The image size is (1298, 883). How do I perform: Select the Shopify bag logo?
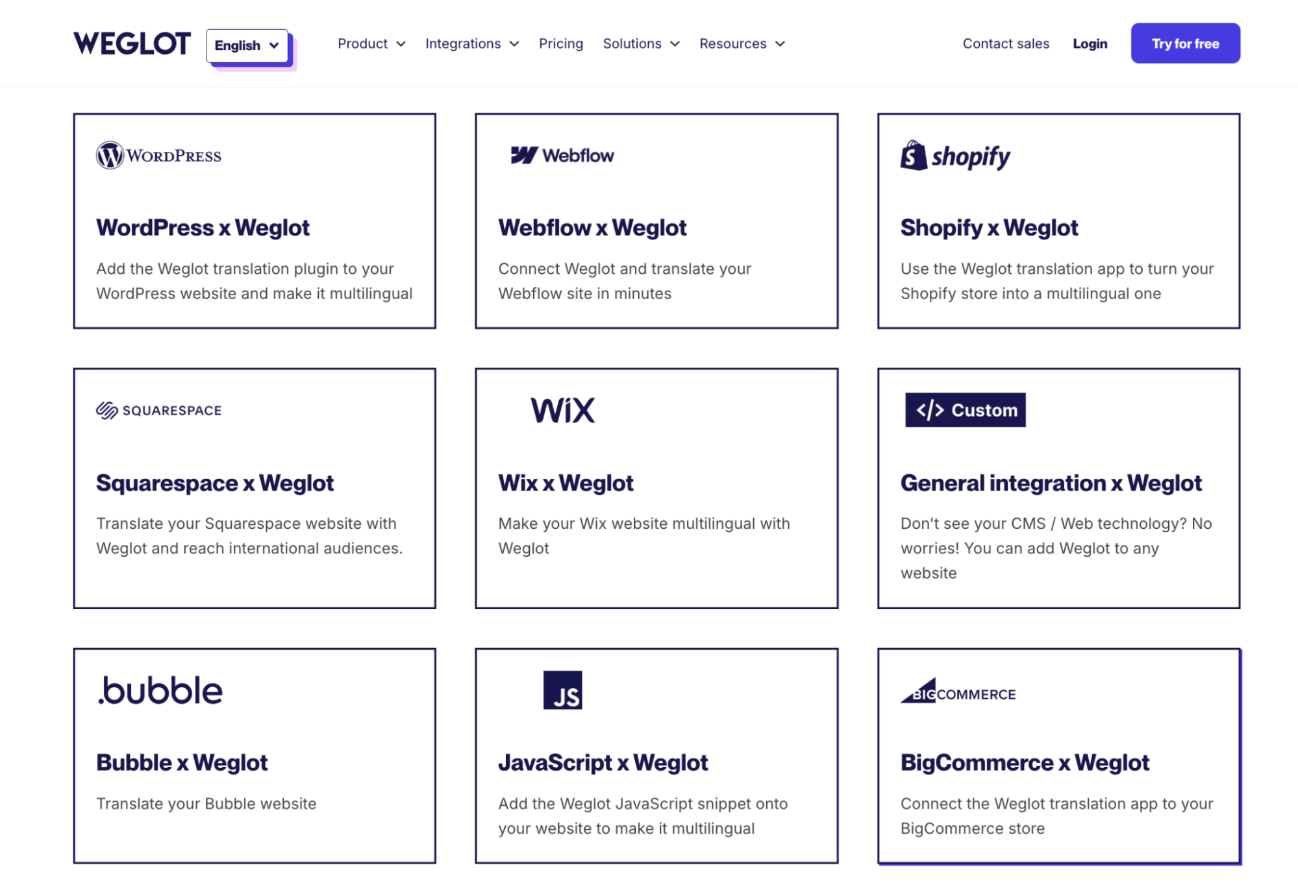[x=912, y=155]
